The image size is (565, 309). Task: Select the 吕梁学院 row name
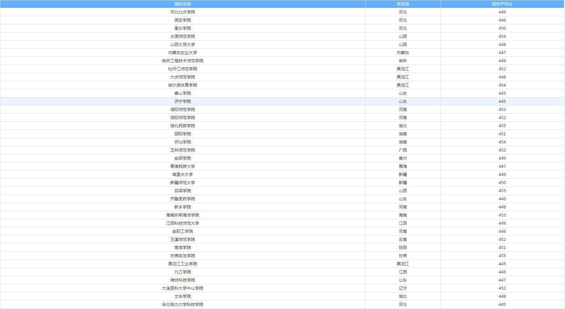182,191
